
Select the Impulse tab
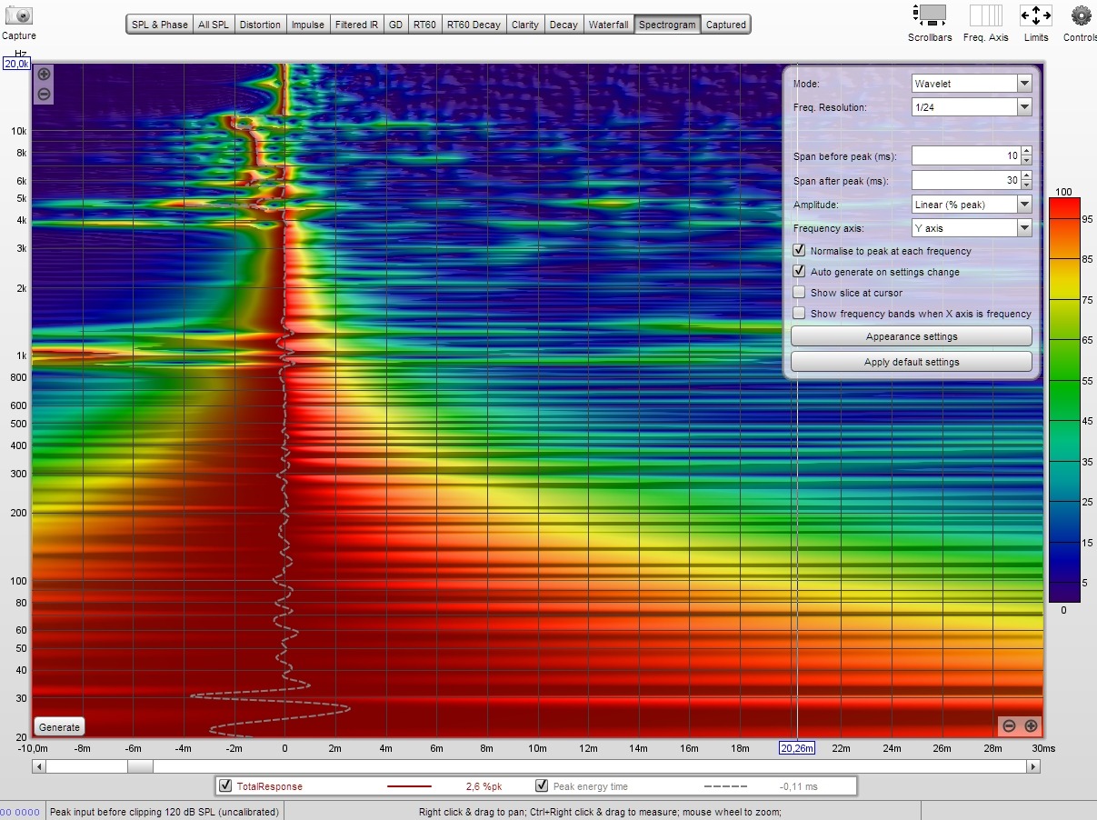[308, 25]
